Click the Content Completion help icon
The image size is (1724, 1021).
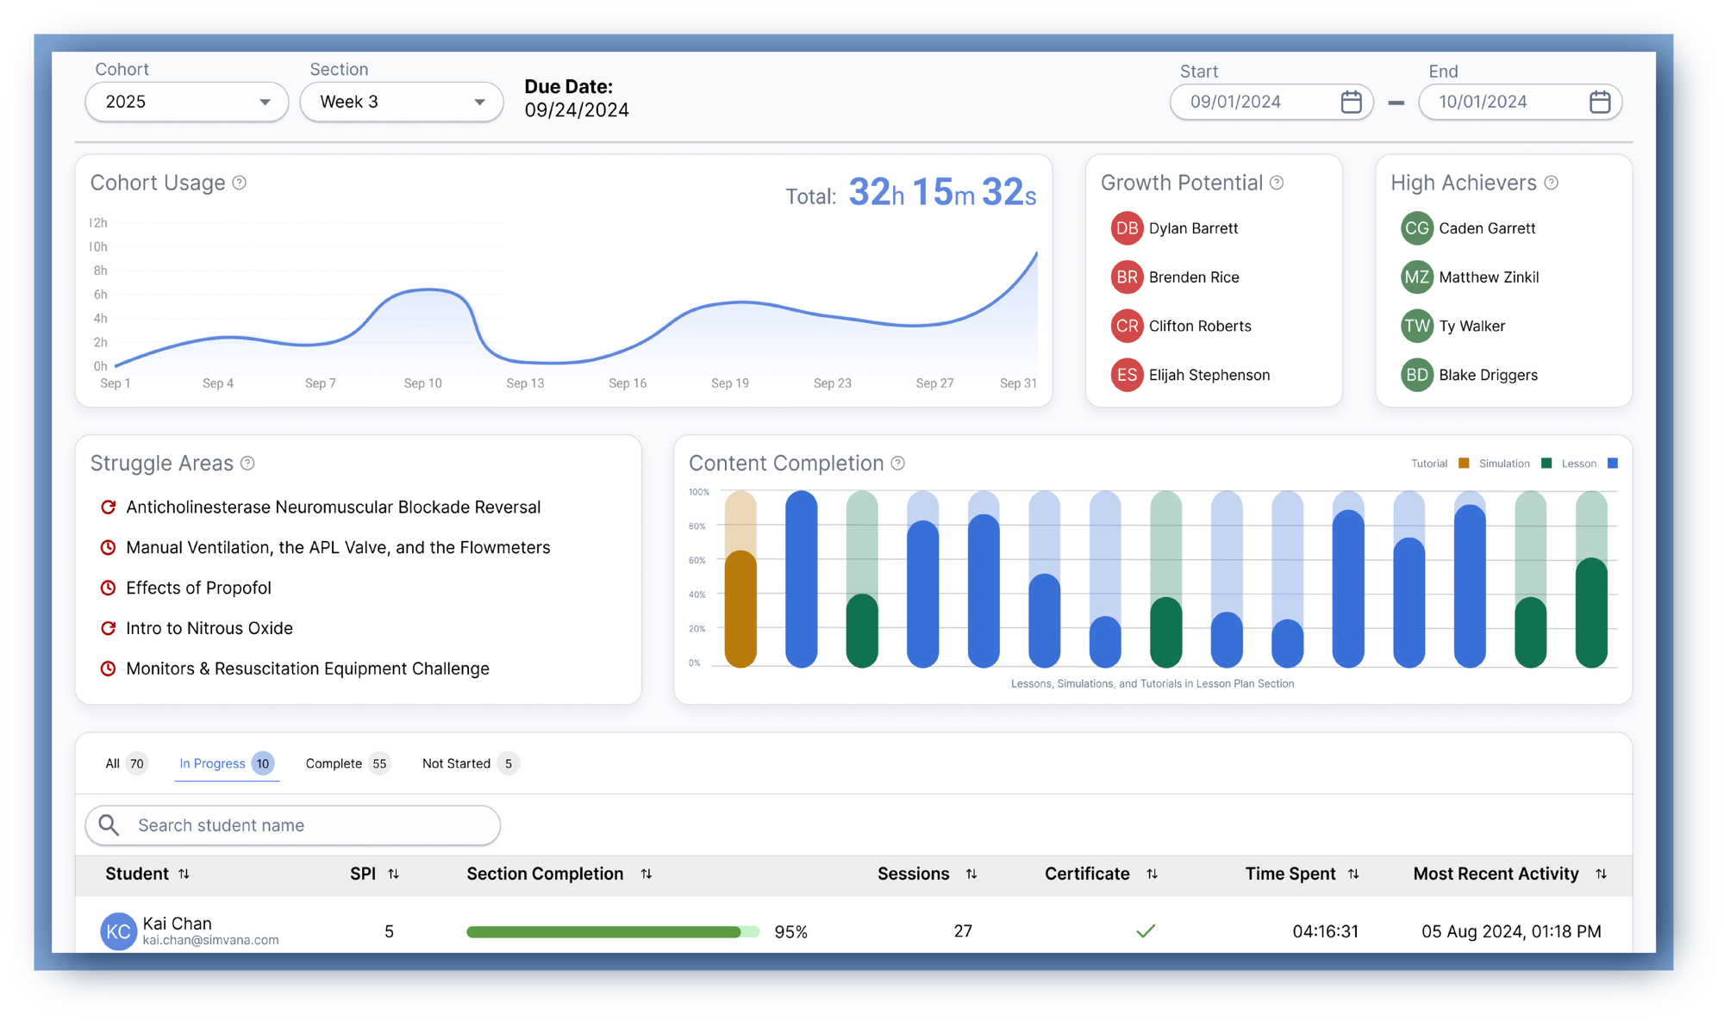click(897, 464)
